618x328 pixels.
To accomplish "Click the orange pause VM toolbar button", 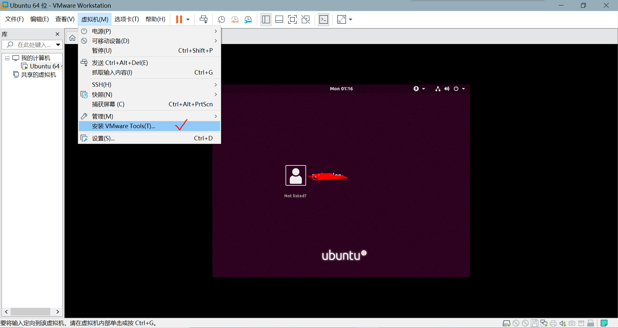I will 179,20.
